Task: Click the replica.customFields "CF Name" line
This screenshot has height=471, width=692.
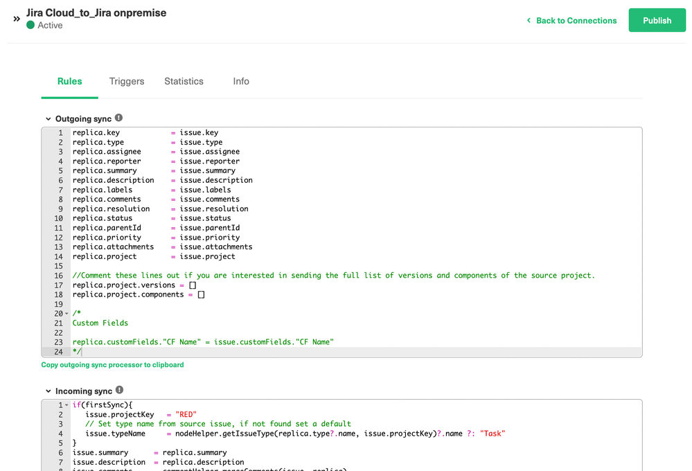Action: click(x=203, y=342)
